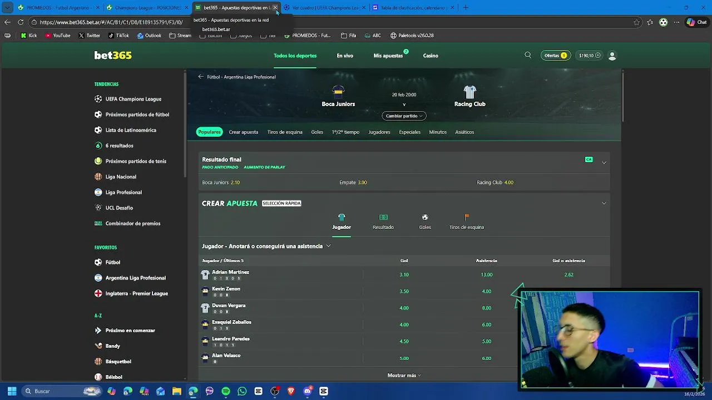Open the Fifa bookmarks folder

[349, 36]
